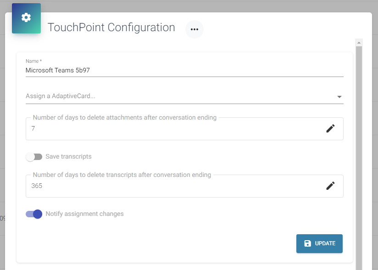This screenshot has width=378, height=270.
Task: Expand the AdaptiveCard dropdown arrow
Action: pyautogui.click(x=339, y=97)
